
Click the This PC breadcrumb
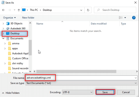click(34, 10)
